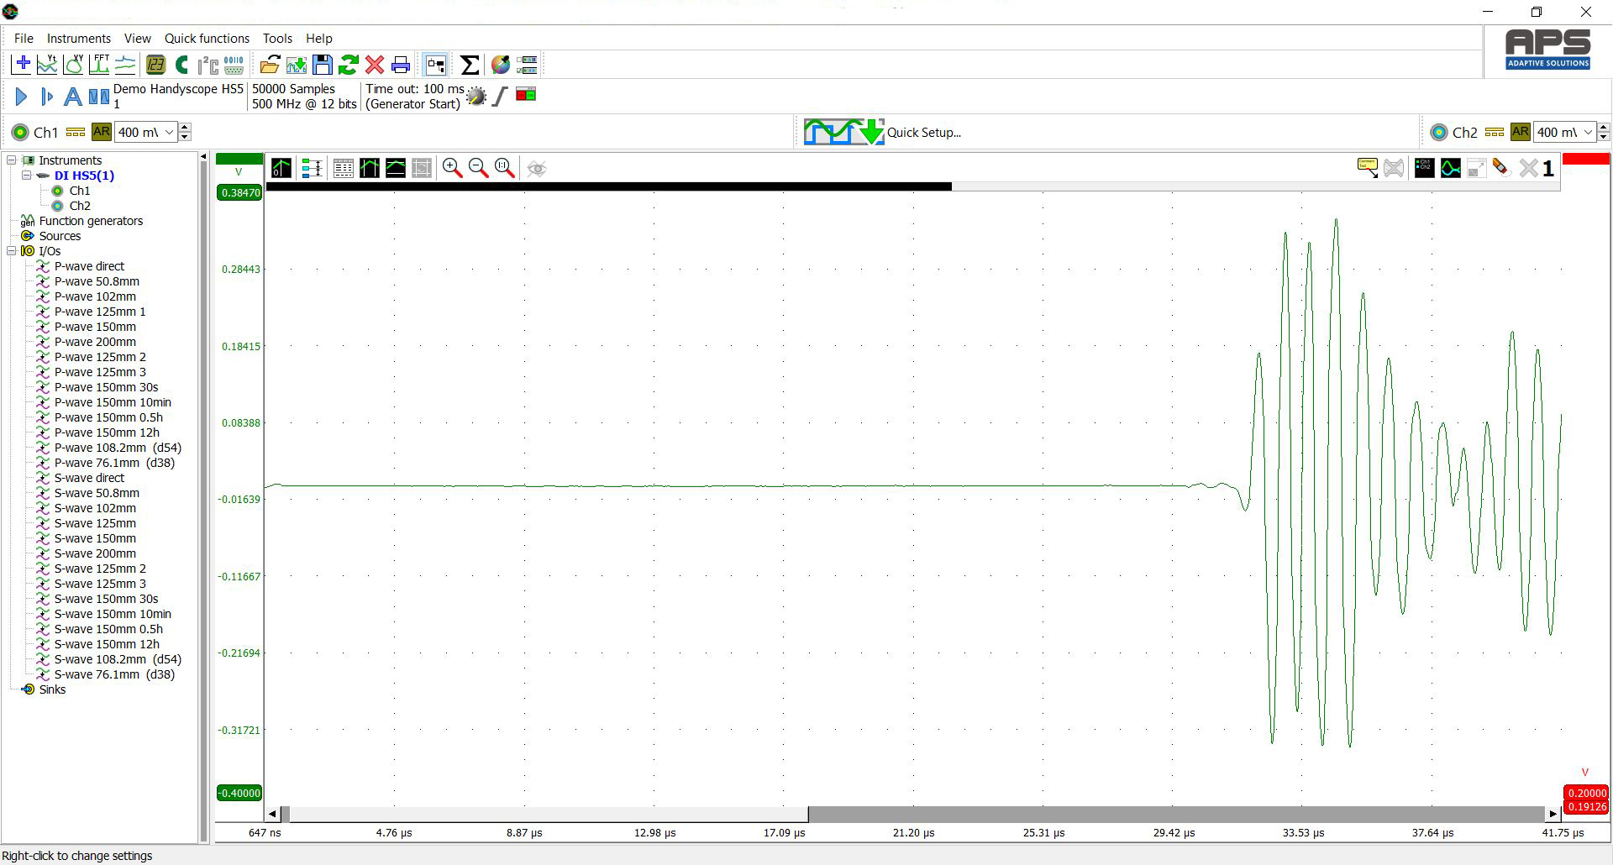The image size is (1613, 865).
Task: Add a comment text annotation
Action: click(x=1367, y=168)
